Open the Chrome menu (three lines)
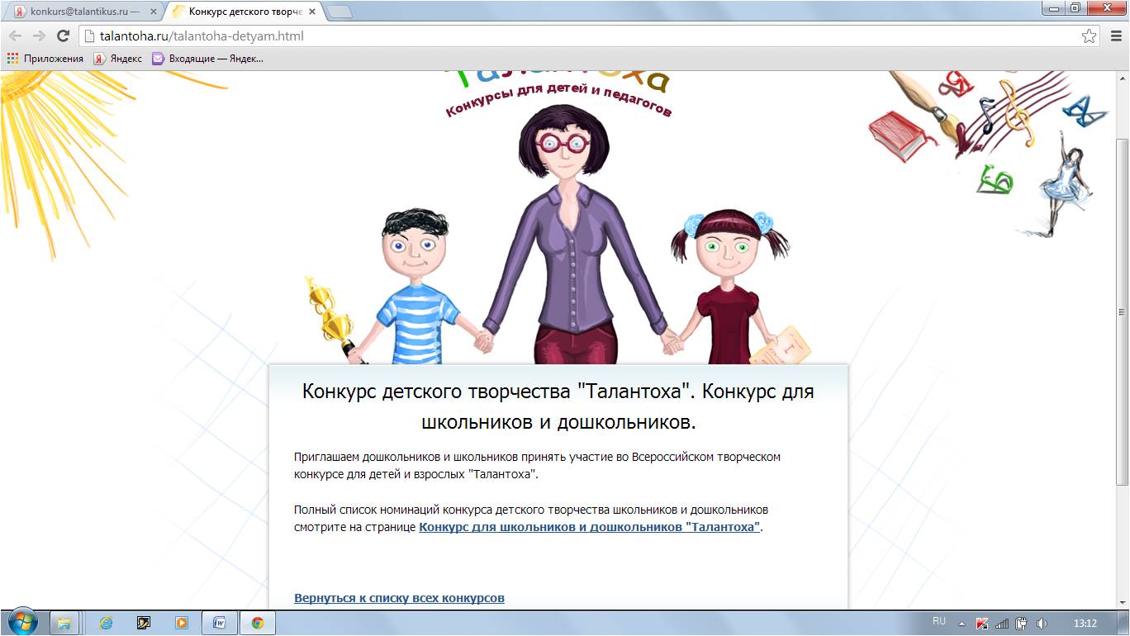1130x636 pixels. 1114,36
